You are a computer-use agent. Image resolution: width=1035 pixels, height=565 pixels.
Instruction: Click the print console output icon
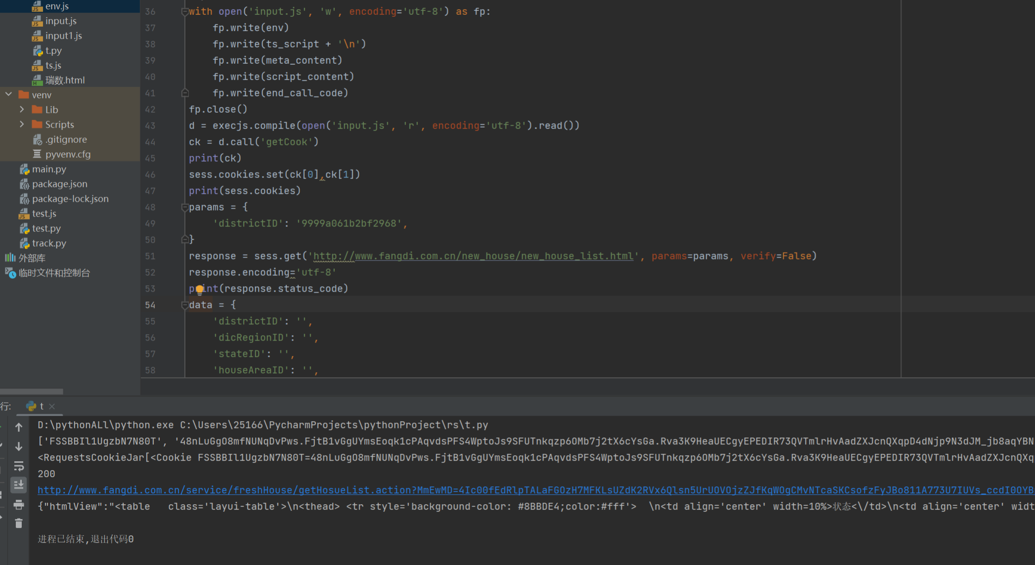19,505
